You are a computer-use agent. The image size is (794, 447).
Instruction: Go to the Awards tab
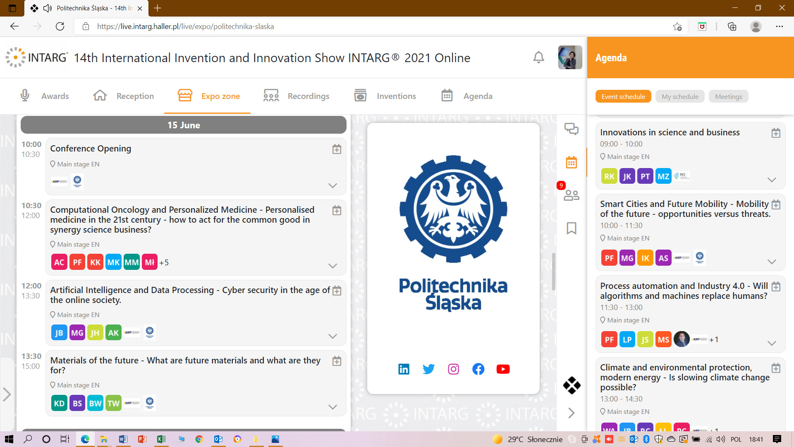coord(44,96)
